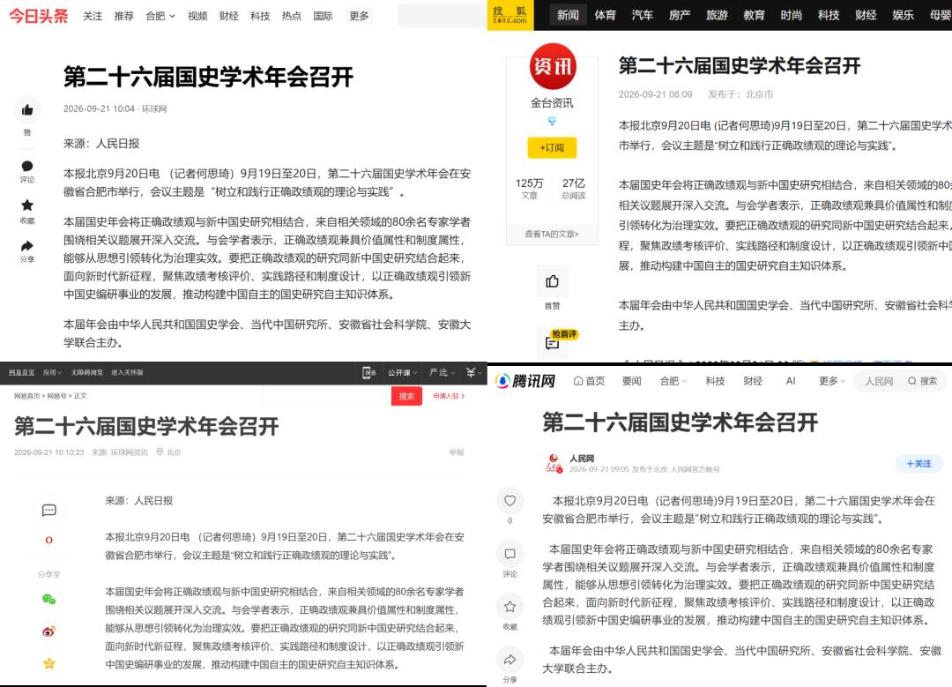
Task: Click the Toutiao search field
Action: coord(442,16)
